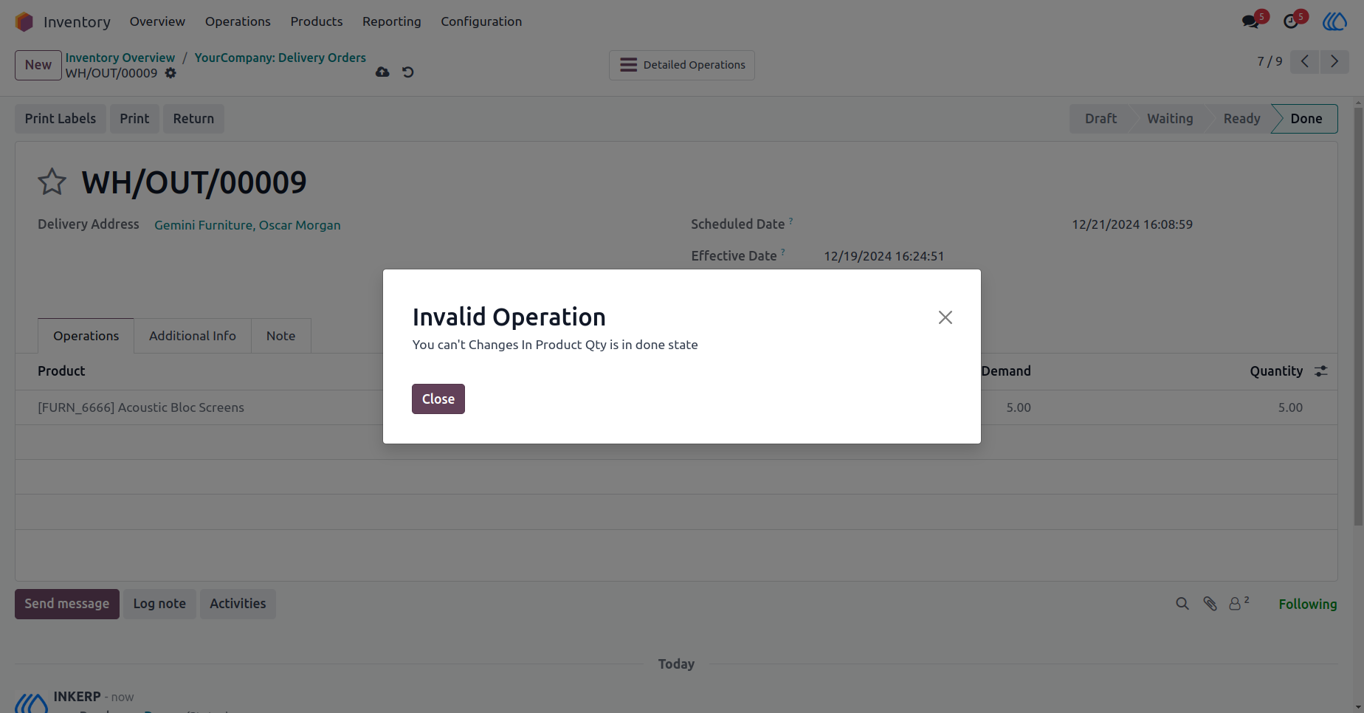Click the discard changes undo icon

[x=407, y=72]
